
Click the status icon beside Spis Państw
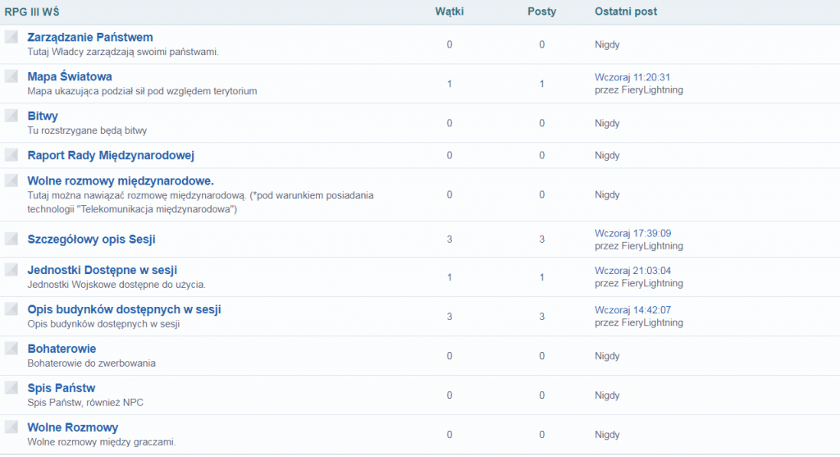point(11,388)
